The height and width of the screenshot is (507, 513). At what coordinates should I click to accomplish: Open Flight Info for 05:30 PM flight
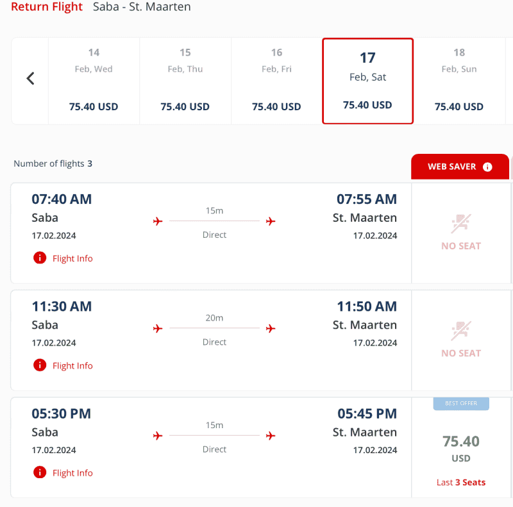tap(72, 473)
